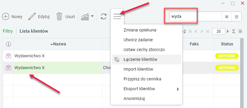This screenshot has width=247, height=108.
Task: Select Anonimizuj menu item
Action: 134,99
